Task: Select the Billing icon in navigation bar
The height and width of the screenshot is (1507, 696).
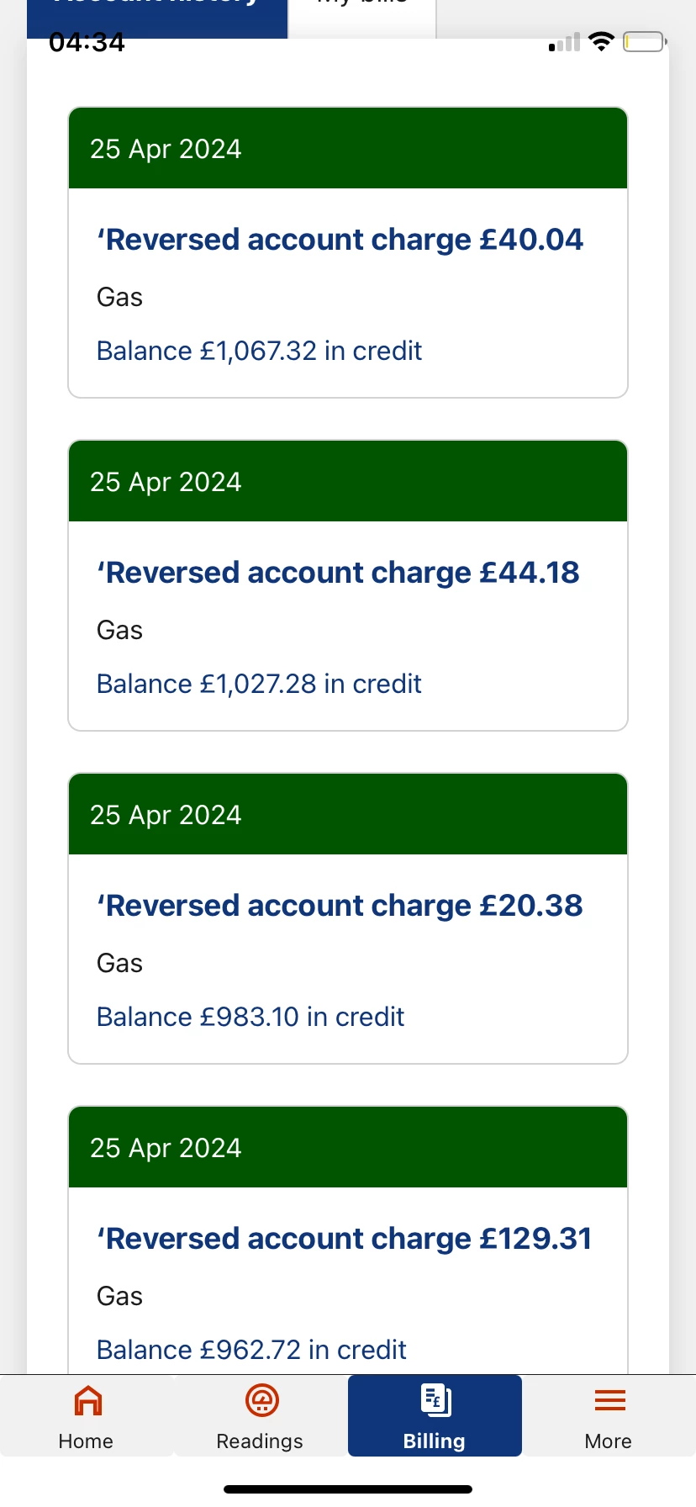Action: click(x=435, y=1401)
